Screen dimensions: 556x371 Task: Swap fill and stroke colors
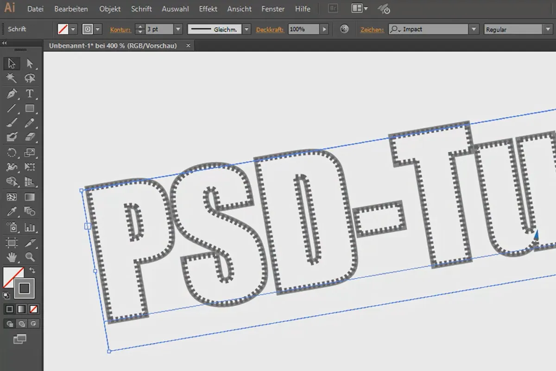pyautogui.click(x=32, y=270)
